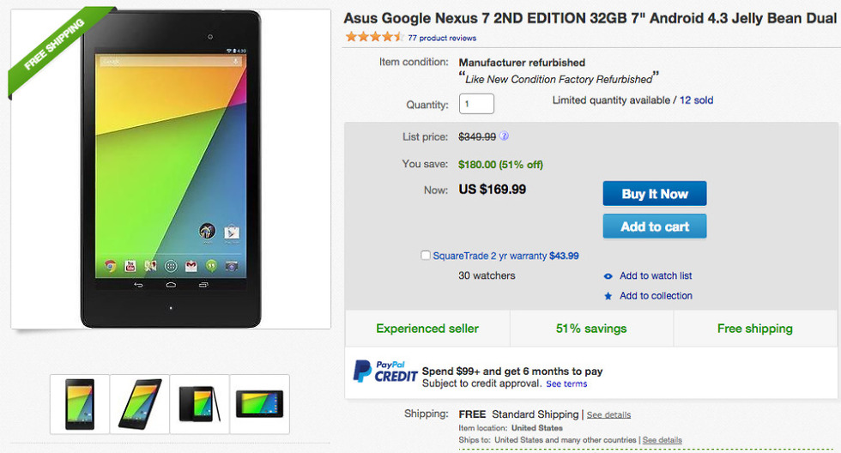Click the star icon beside collection
The width and height of the screenshot is (841, 453).
pyautogui.click(x=608, y=296)
